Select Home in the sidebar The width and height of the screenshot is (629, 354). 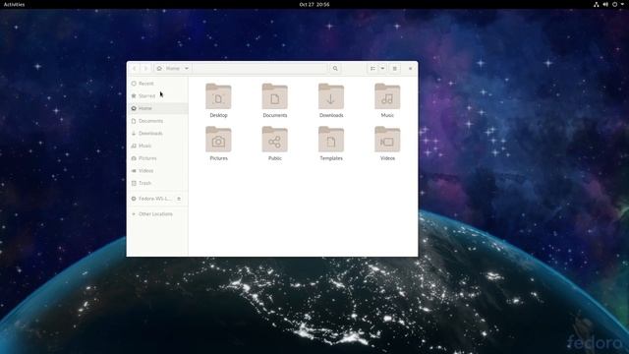(x=157, y=108)
